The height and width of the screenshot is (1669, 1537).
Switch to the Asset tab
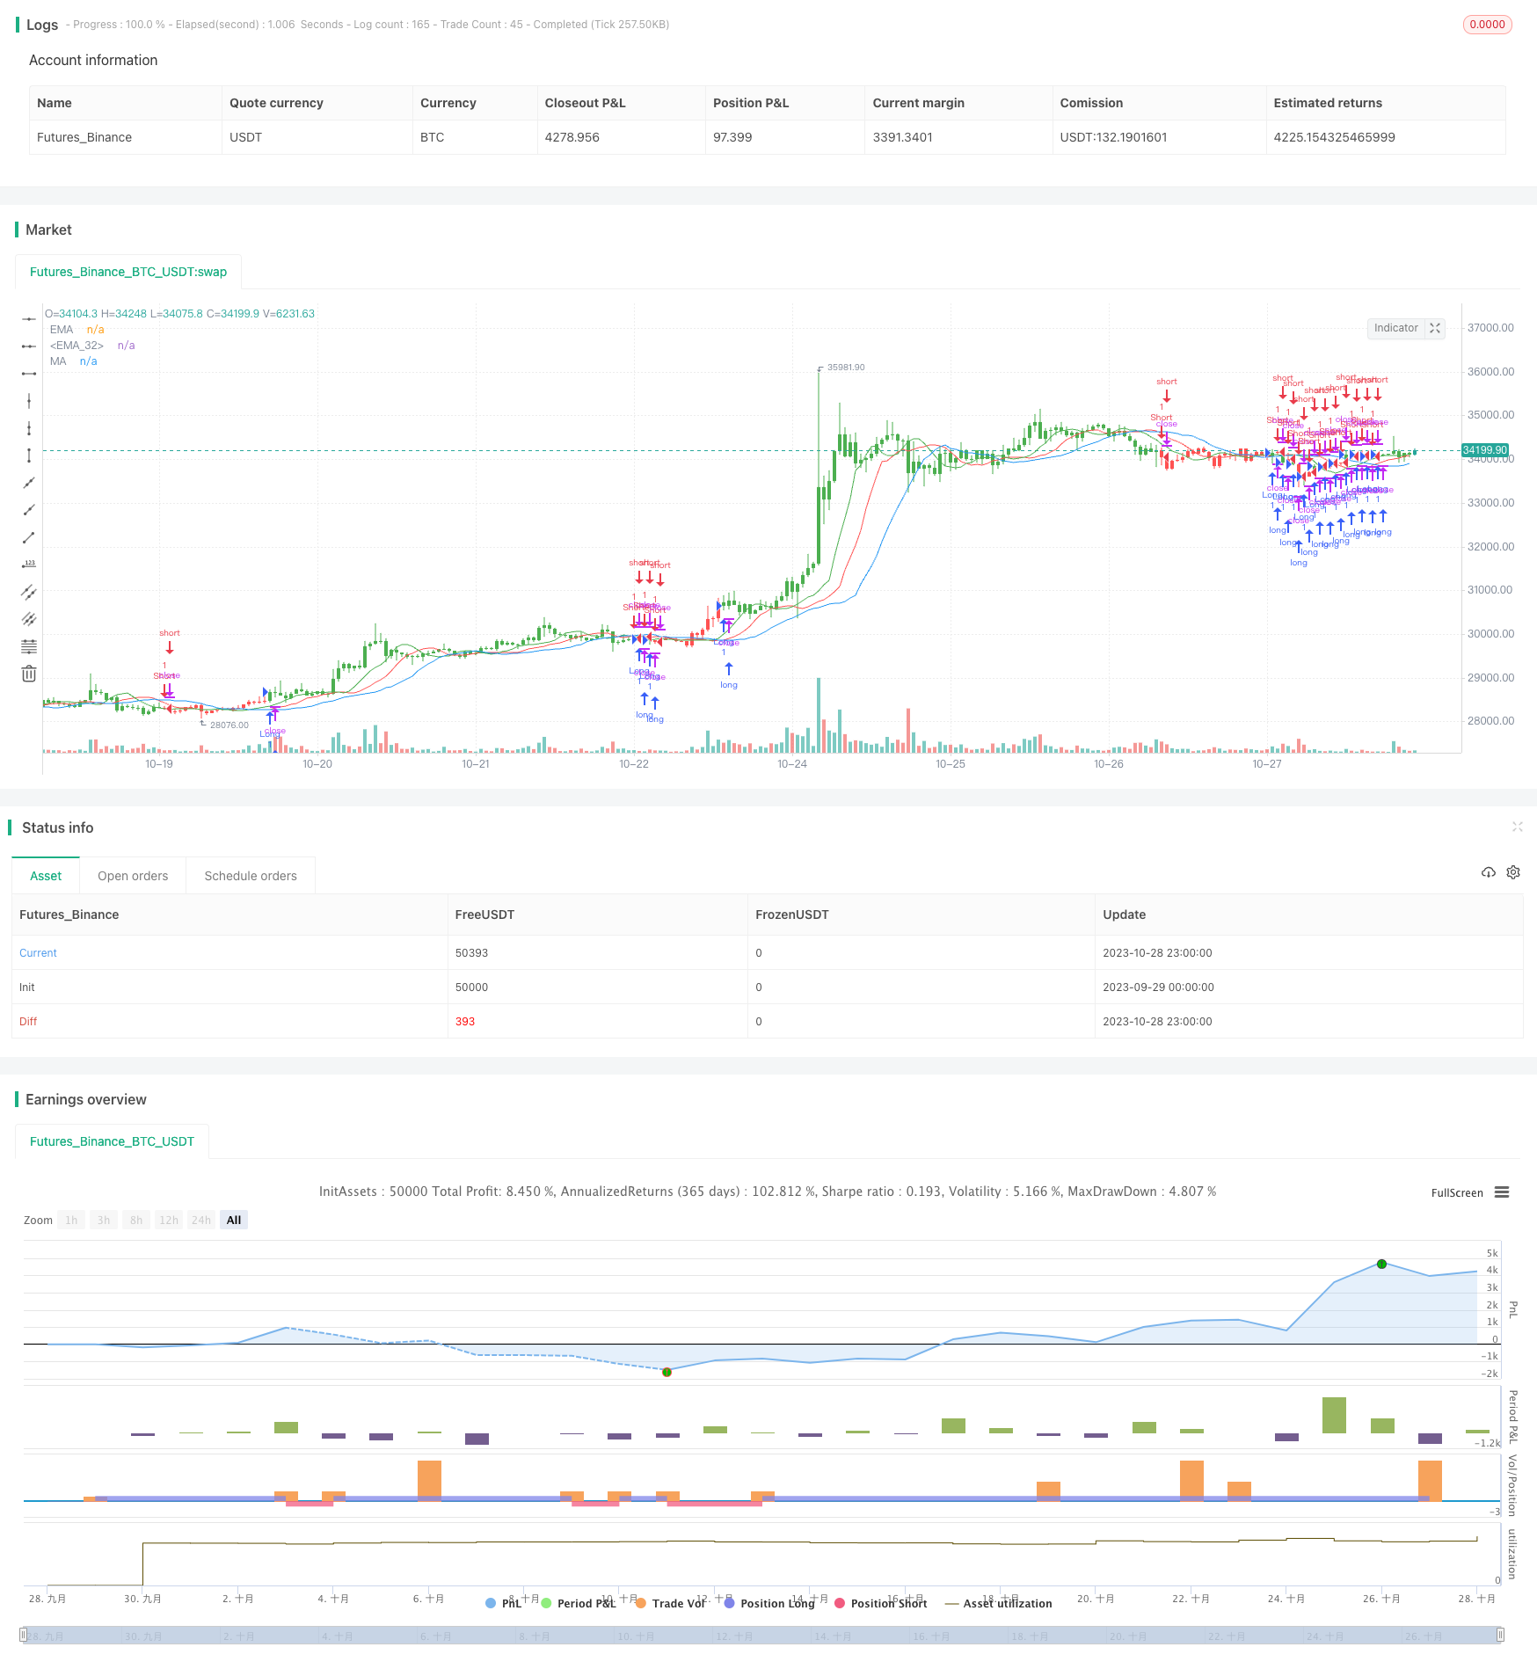coord(46,876)
